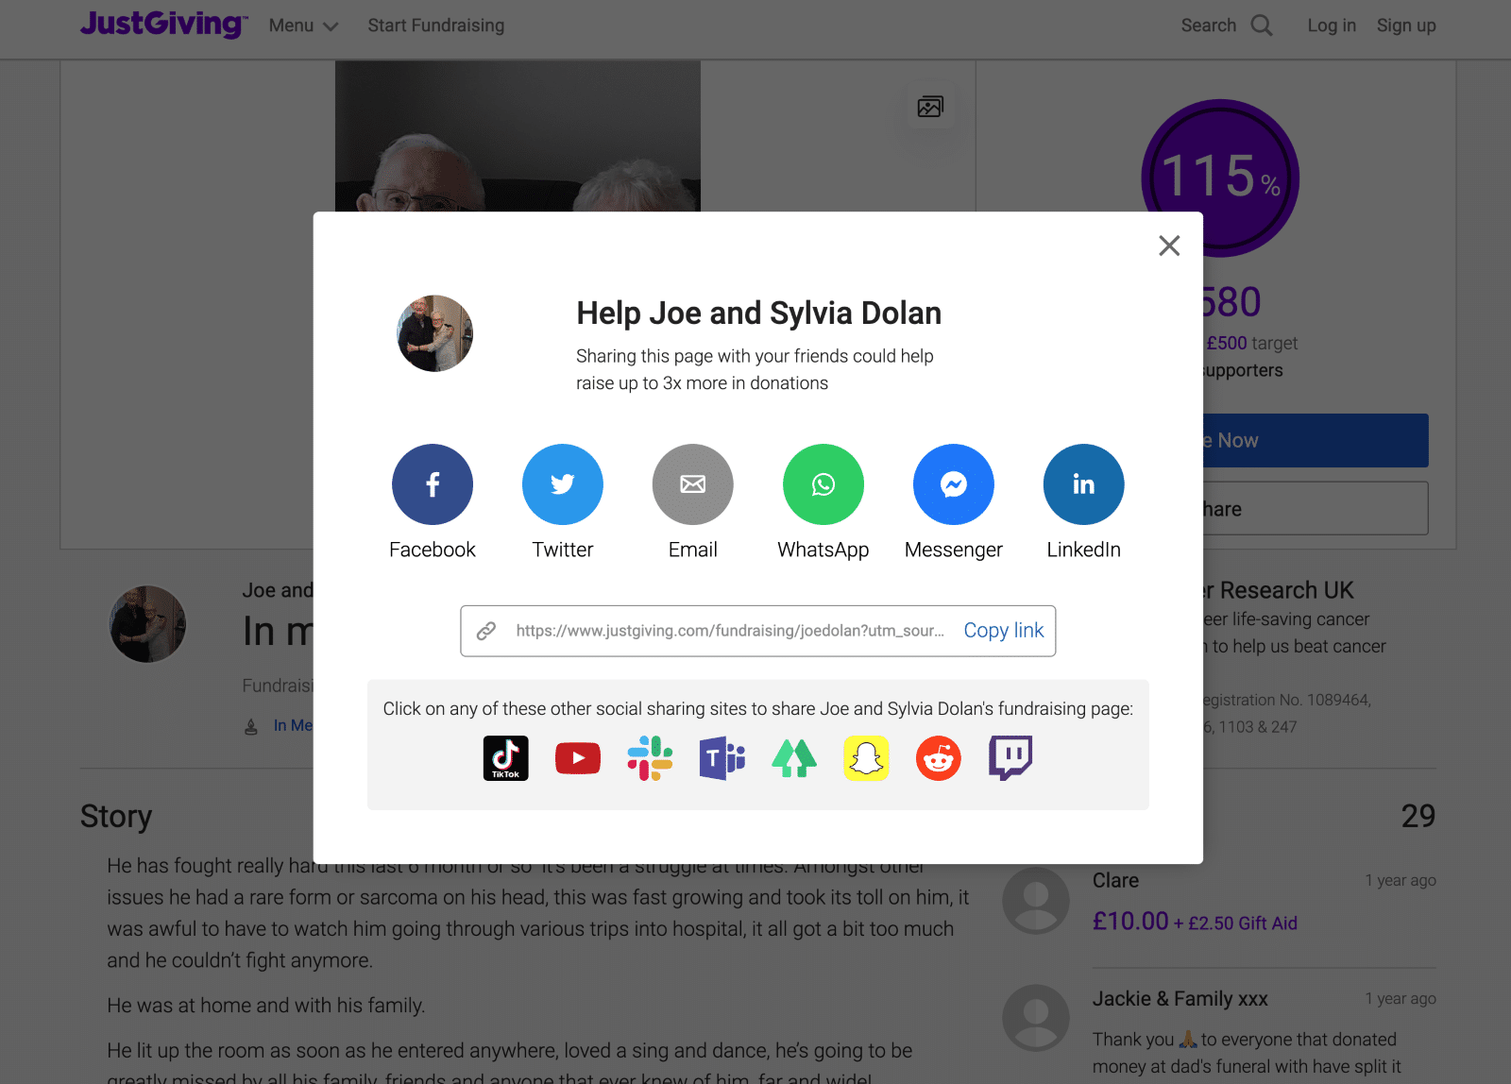1511x1084 pixels.
Task: Open the Cancer Research UK heading
Action: 1279,590
